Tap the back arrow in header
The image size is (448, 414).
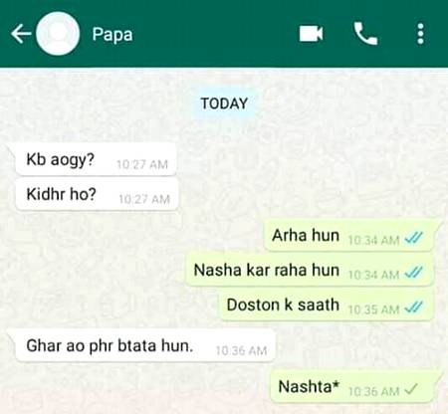[x=21, y=34]
